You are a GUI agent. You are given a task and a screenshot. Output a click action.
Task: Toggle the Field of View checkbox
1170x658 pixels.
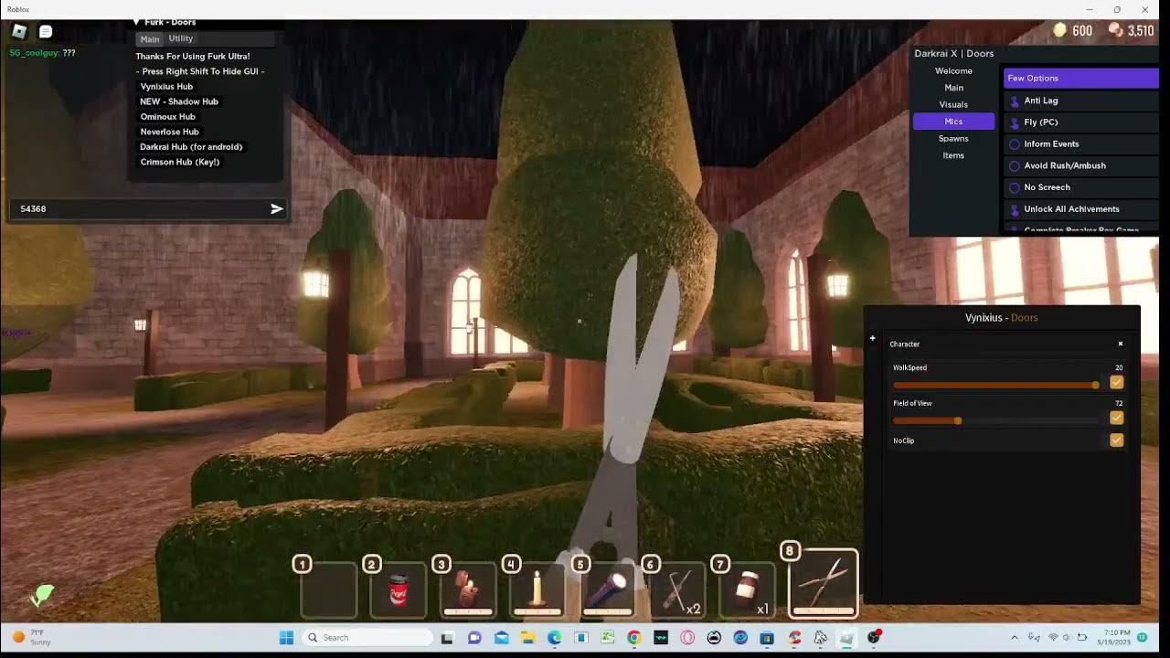pyautogui.click(x=1116, y=418)
